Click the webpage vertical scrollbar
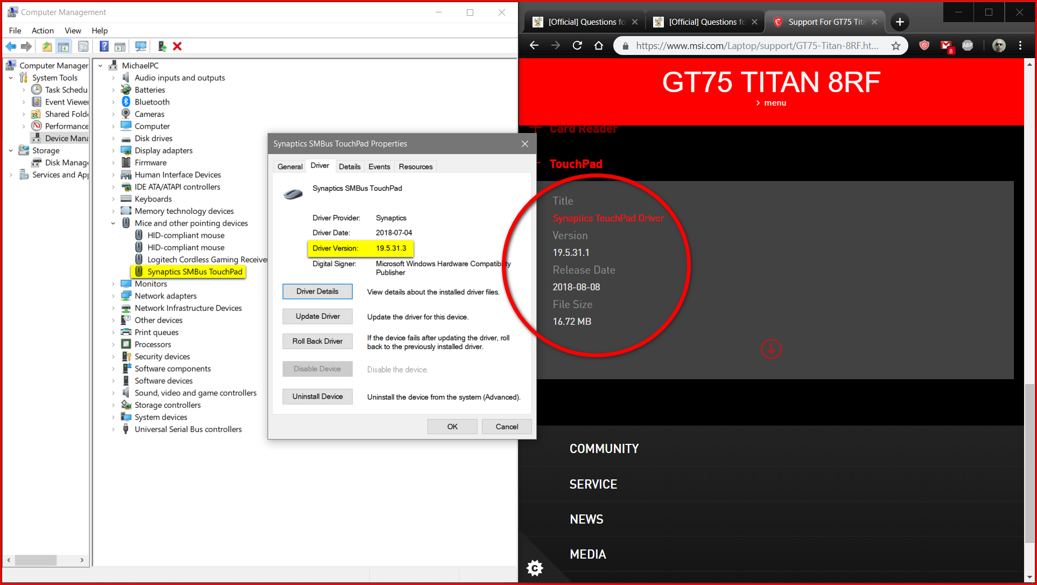The width and height of the screenshot is (1037, 585). 1029,463
